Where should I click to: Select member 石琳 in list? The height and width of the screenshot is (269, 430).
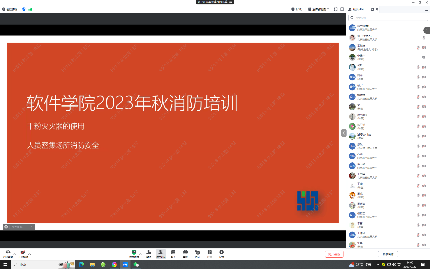388,156
